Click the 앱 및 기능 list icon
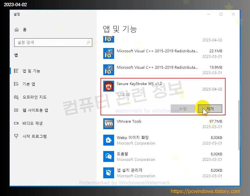 pyautogui.click(x=16, y=71)
